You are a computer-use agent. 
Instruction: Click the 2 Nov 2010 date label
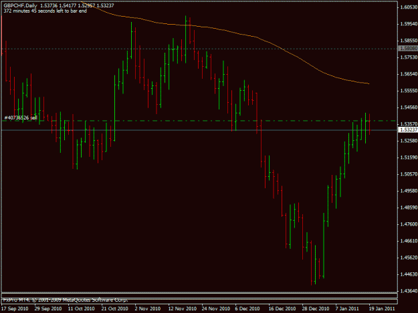point(148,308)
